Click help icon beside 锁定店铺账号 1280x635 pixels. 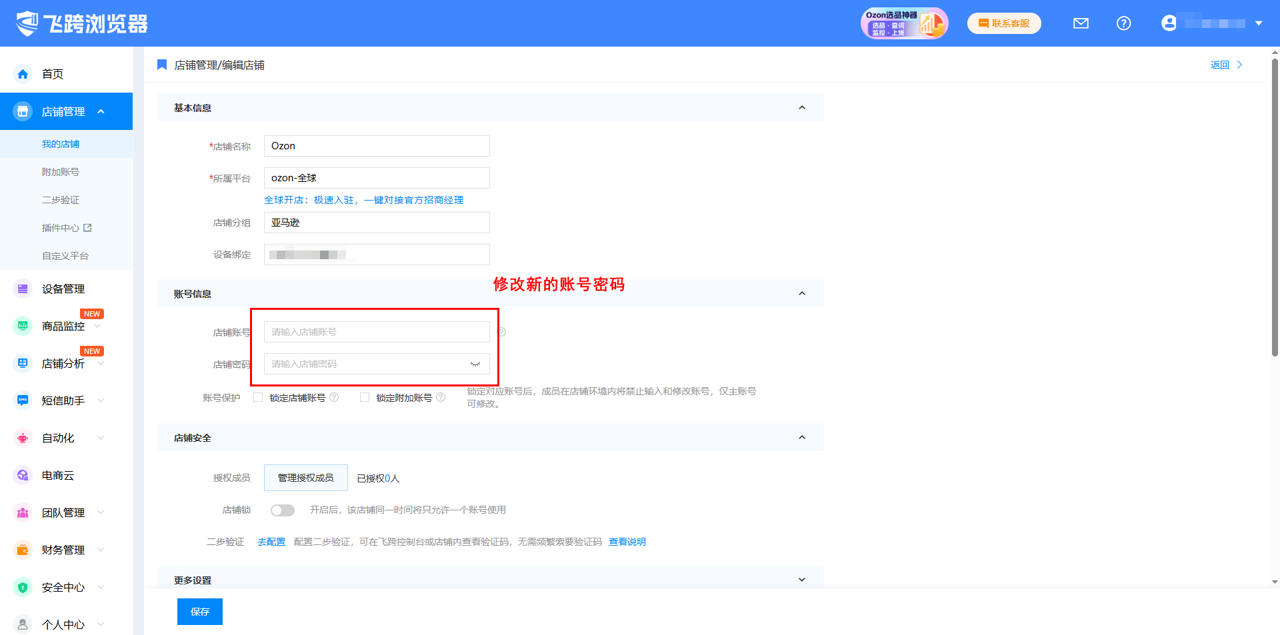coord(335,397)
